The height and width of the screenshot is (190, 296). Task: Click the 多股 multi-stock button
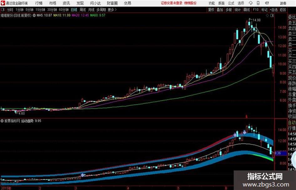(x=229, y=10)
